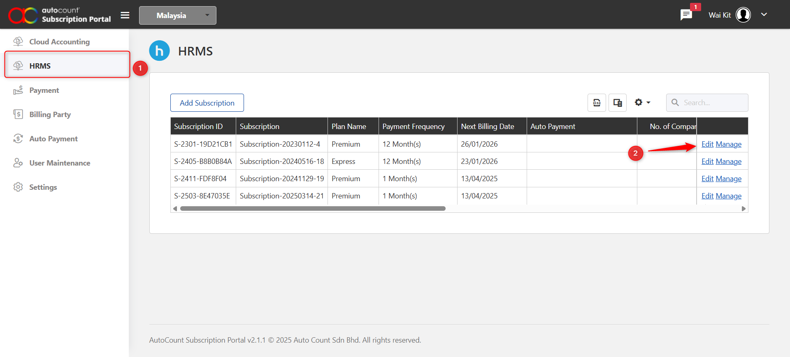Viewport: 790px width, 357px height.
Task: Open the chat notifications icon
Action: point(686,15)
